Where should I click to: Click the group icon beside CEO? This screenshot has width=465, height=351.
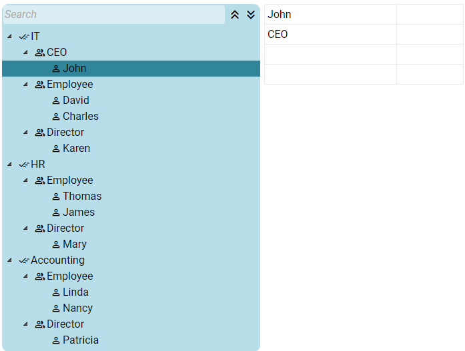tap(40, 53)
